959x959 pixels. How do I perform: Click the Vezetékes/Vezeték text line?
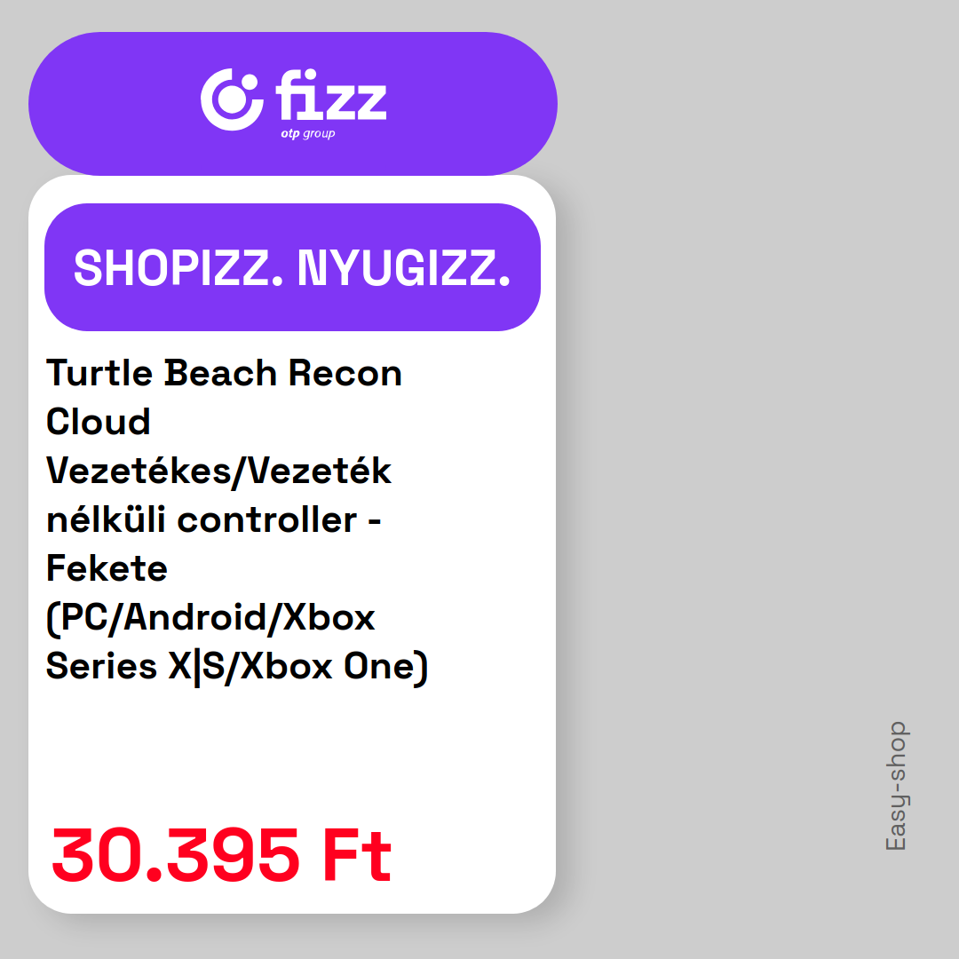[218, 471]
